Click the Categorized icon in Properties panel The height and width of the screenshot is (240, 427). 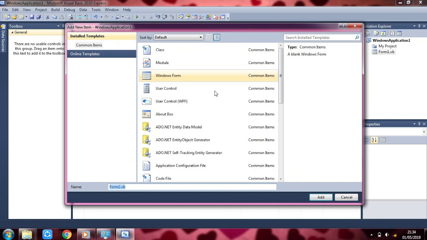(367, 140)
